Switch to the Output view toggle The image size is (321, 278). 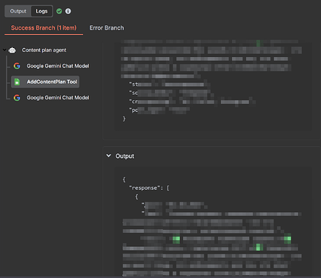coord(18,11)
